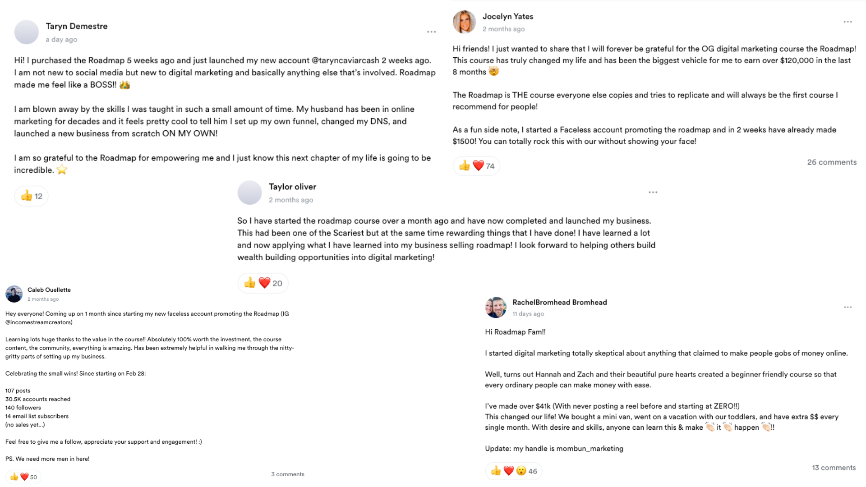
Task: View the 13 comments on Rachel's post
Action: 834,468
